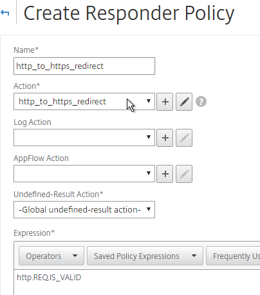260x295 pixels.
Task: Open the Operators menu button
Action: click(x=51, y=256)
